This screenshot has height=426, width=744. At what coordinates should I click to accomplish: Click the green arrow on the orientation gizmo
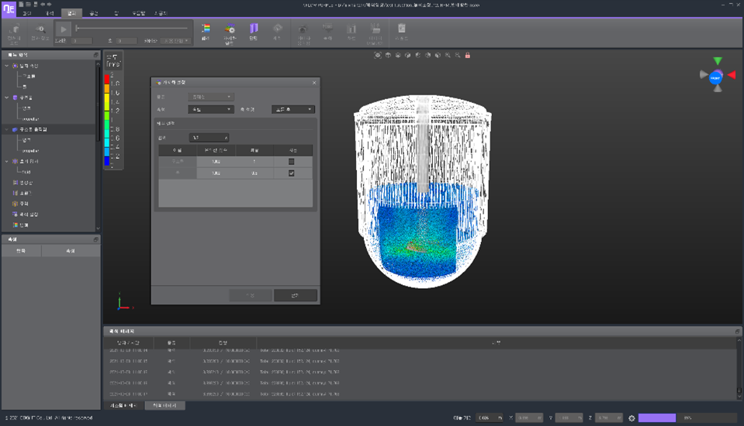pyautogui.click(x=718, y=61)
